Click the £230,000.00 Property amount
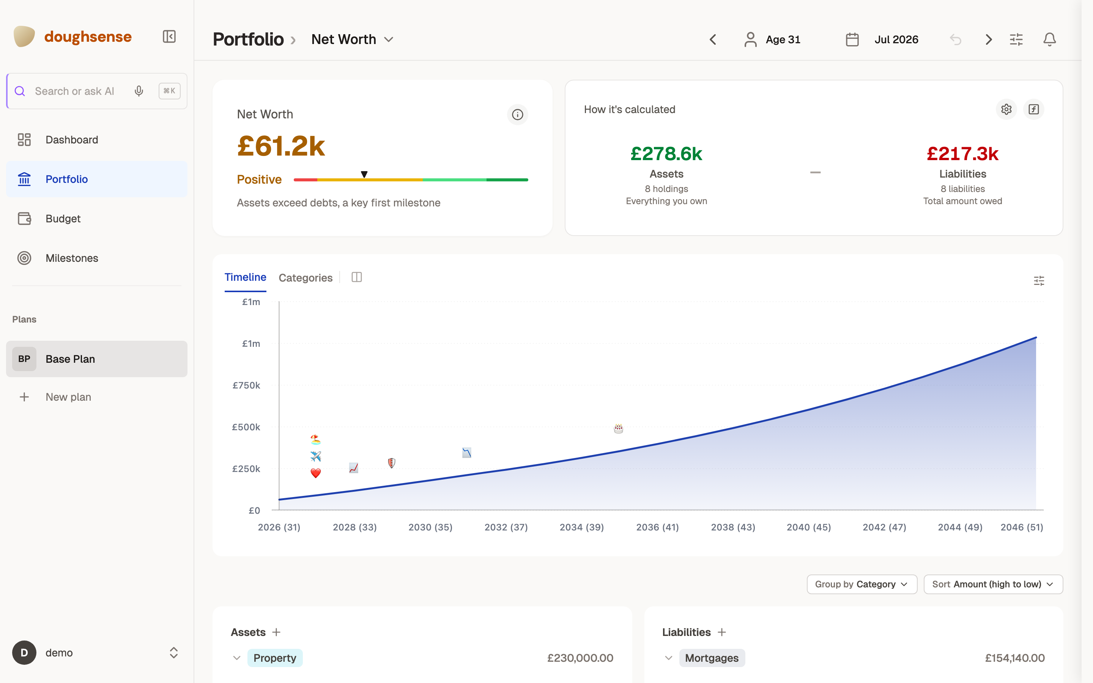 tap(580, 658)
